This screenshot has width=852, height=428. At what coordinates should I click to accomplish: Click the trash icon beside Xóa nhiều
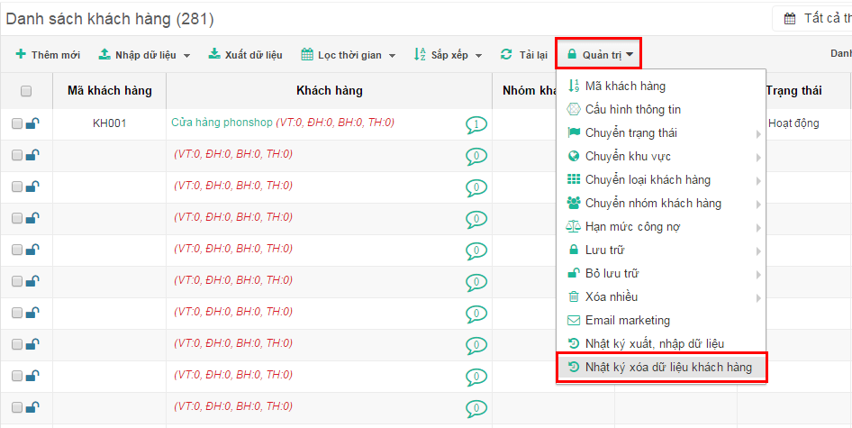(573, 297)
